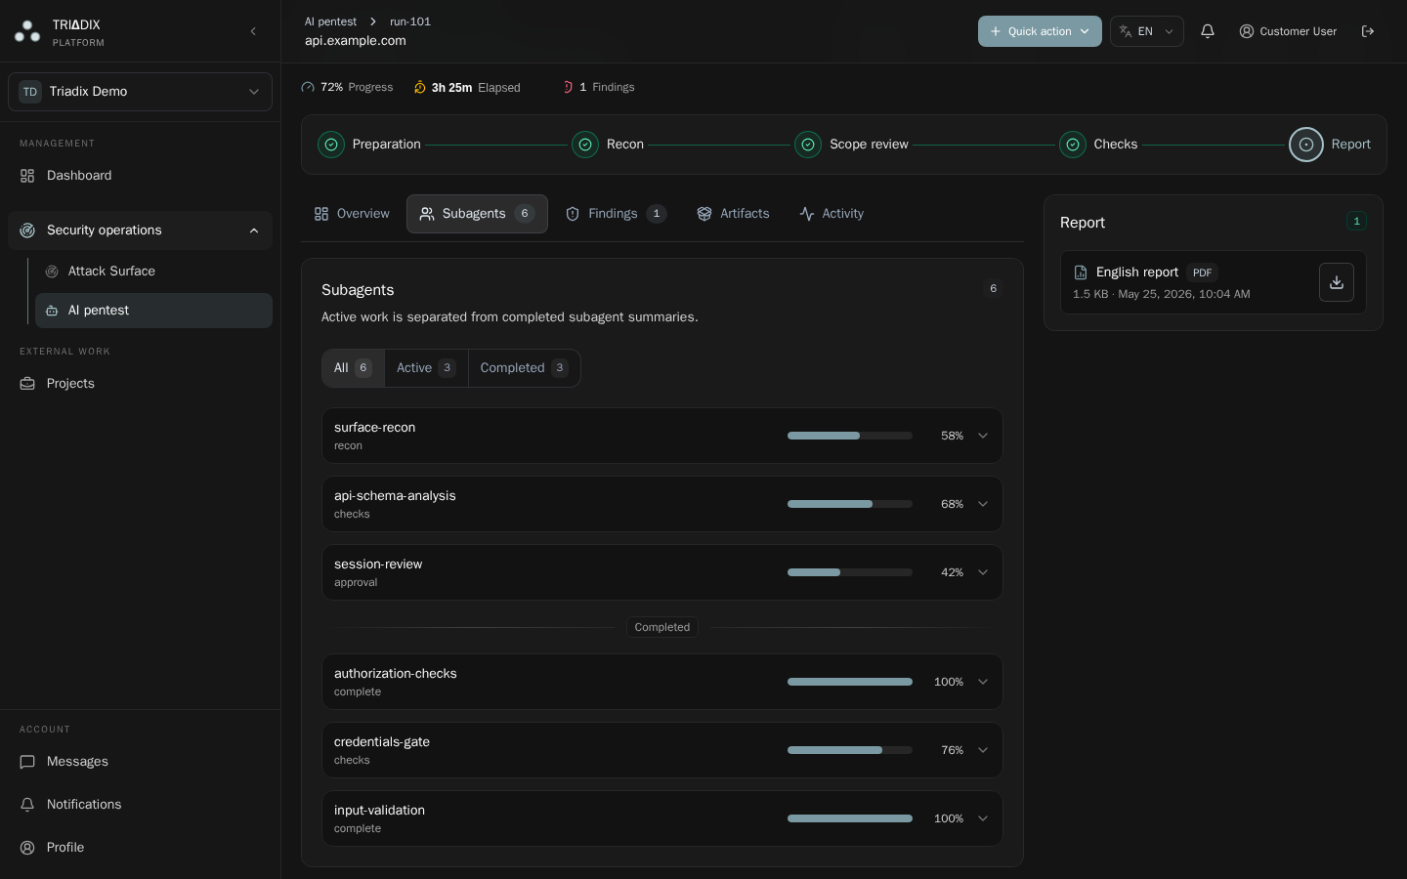Image resolution: width=1407 pixels, height=879 pixels.
Task: Expand the authorization-checks subagent row
Action: pos(662,682)
